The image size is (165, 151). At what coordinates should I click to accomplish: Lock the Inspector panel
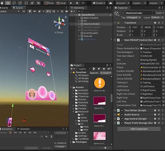159,8
